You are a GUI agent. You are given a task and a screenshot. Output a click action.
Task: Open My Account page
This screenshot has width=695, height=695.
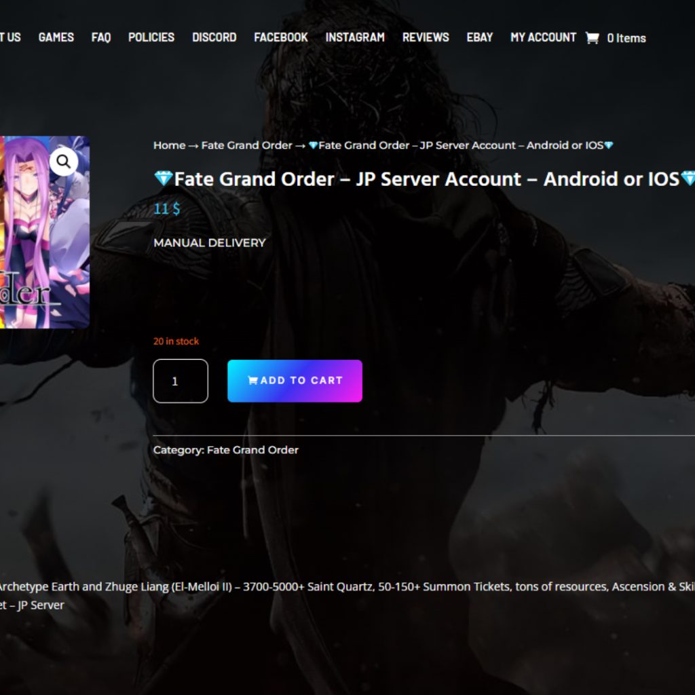coord(544,37)
